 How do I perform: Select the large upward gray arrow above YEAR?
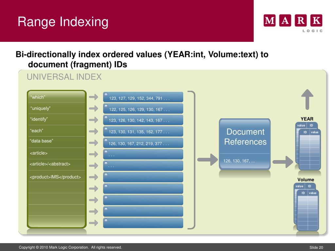[307, 99]
